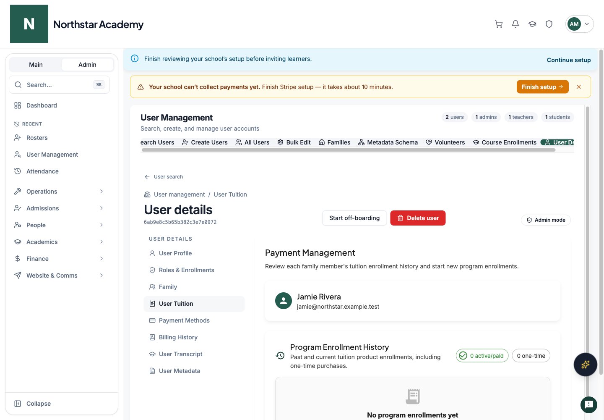The height and width of the screenshot is (420, 604).
Task: Open the Create Users tab
Action: click(205, 142)
